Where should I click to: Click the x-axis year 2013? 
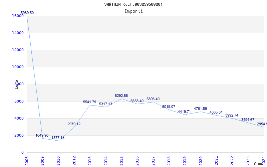[x=90, y=161]
